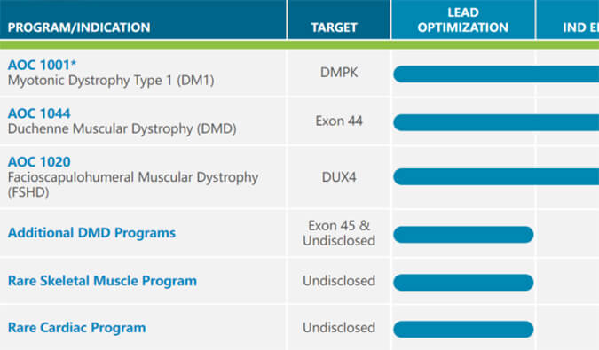Select the Rare Skeletal Muscle Program link
Image resolution: width=599 pixels, height=350 pixels.
click(x=102, y=281)
